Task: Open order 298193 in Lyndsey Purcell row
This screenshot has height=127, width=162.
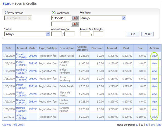Action: pyautogui.click(x=33, y=63)
